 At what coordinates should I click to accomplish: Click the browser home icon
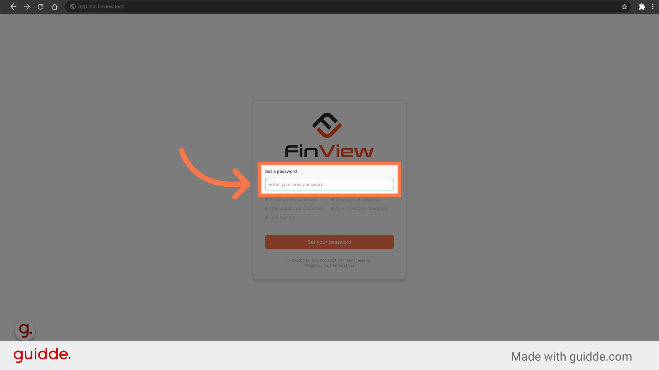point(54,7)
